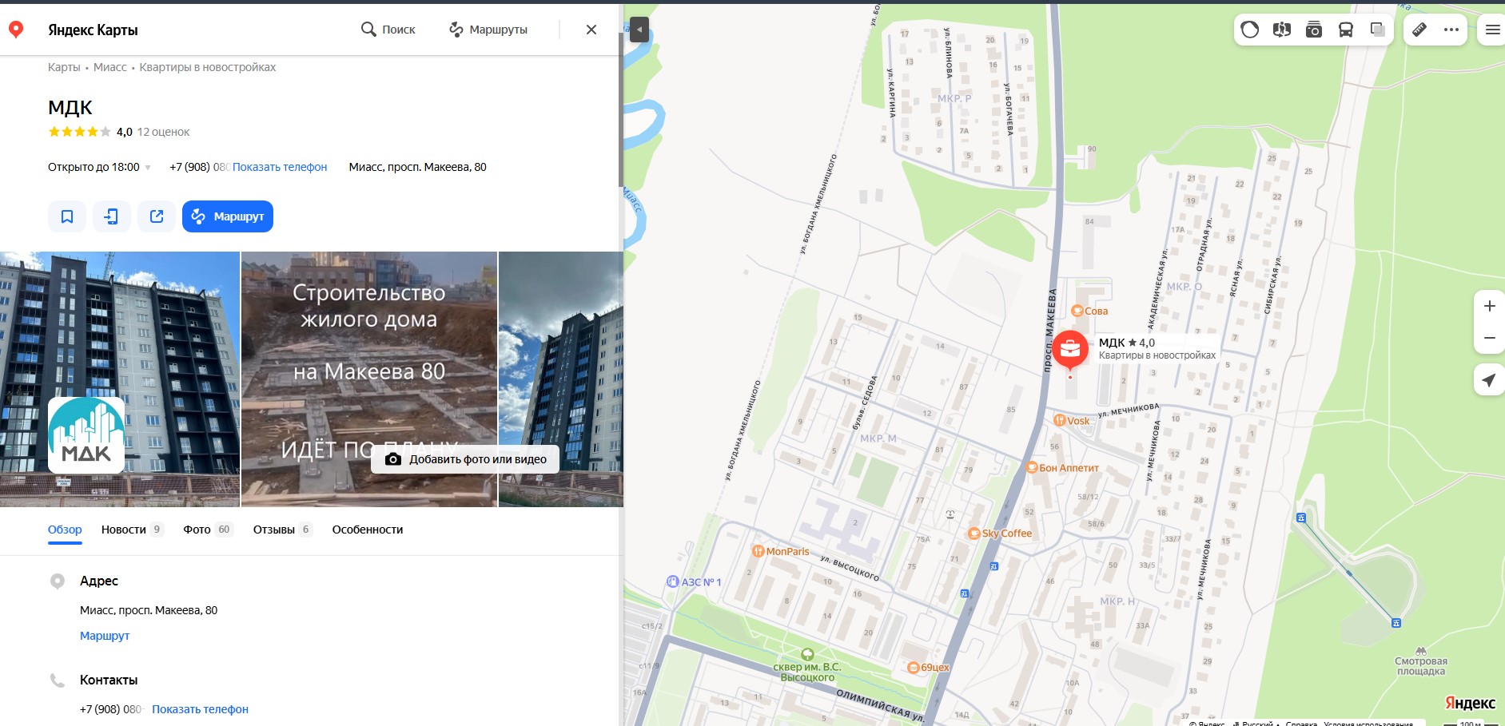
Task: Select the АЗС № 1 gas station marker
Action: pos(694,582)
